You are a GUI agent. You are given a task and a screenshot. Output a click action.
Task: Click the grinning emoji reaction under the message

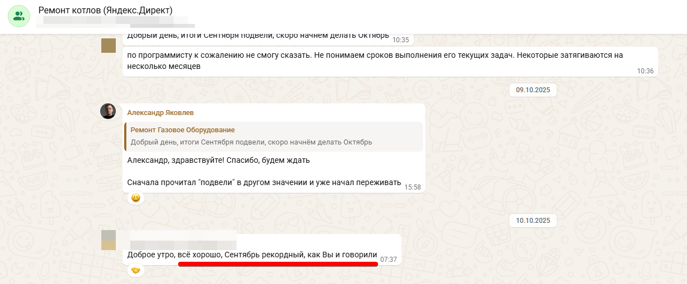coord(136,198)
